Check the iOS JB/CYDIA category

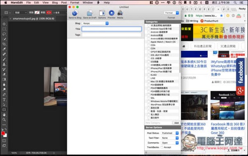coord(148,55)
